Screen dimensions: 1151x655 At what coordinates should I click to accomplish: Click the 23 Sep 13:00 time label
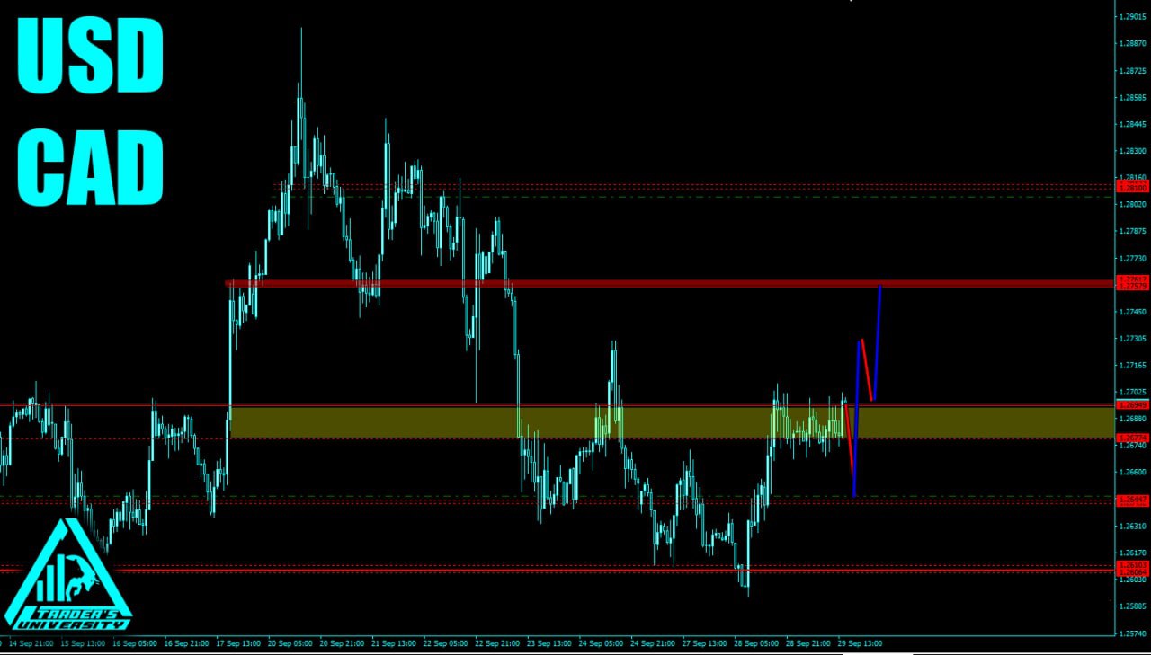tap(549, 643)
